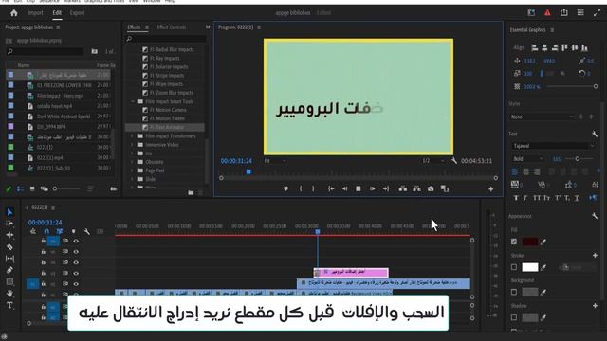Toggle eye icon of fourth video track
Screen dimensions: 607x341
pos(76,274)
